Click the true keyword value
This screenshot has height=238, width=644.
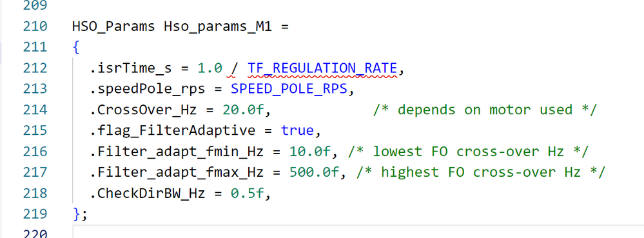(297, 131)
